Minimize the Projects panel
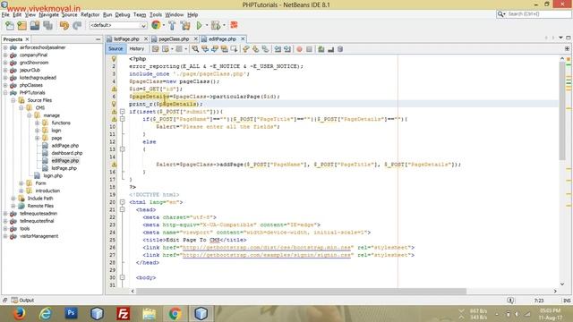Screen dimensions: 573x322 coord(98,39)
